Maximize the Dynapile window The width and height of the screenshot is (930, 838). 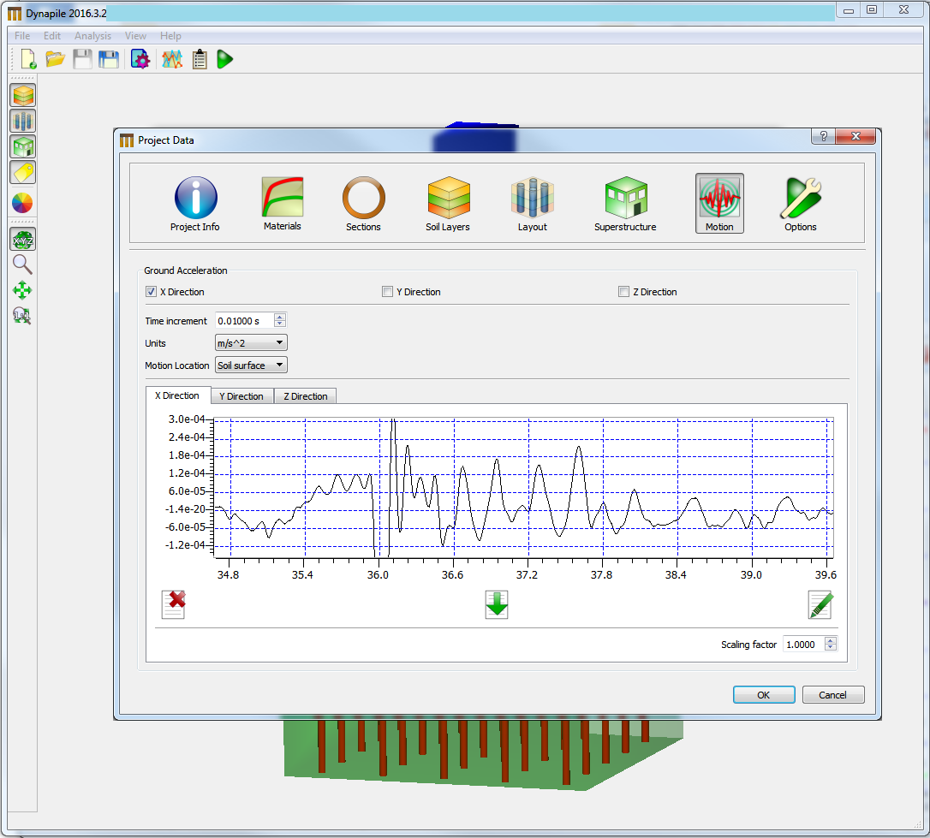pyautogui.click(x=872, y=9)
